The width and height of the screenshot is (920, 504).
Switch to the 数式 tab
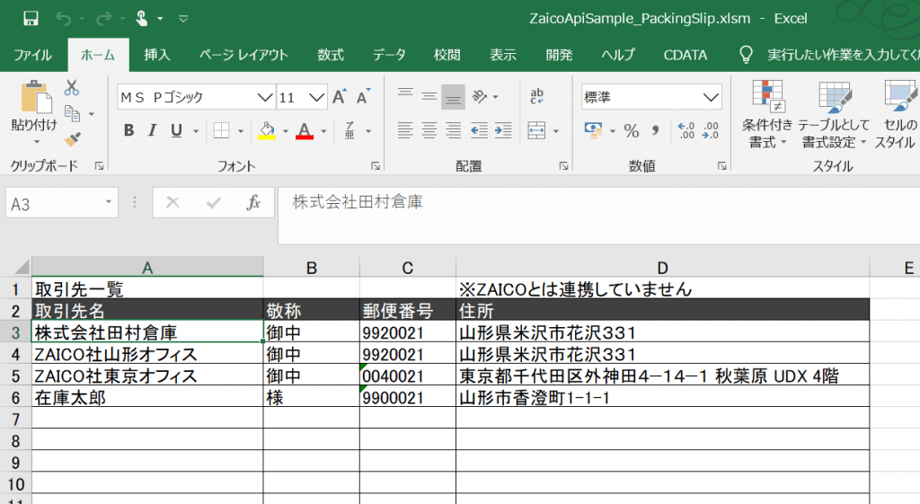click(331, 55)
